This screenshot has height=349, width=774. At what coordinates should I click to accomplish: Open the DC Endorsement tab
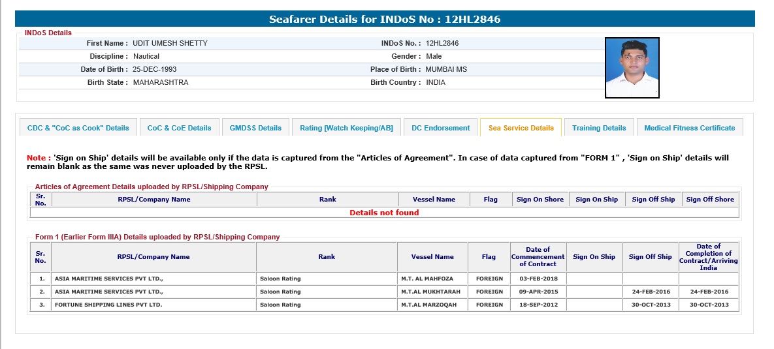click(x=440, y=128)
